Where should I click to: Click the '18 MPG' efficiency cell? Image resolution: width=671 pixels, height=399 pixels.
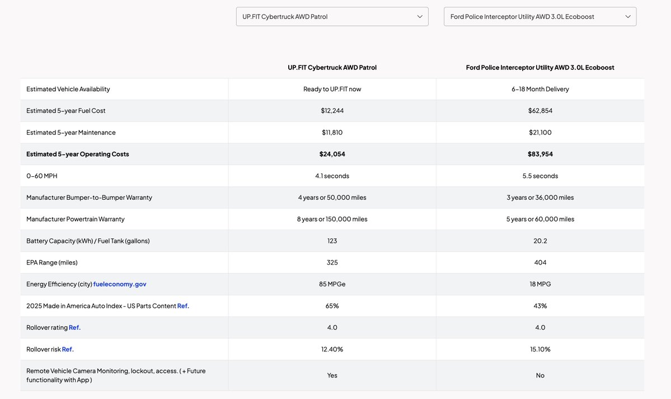[540, 284]
